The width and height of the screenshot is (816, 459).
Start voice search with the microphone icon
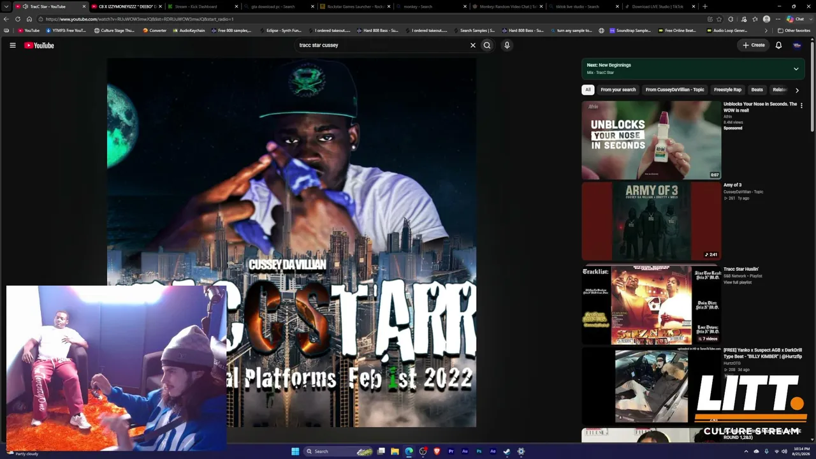click(x=507, y=45)
